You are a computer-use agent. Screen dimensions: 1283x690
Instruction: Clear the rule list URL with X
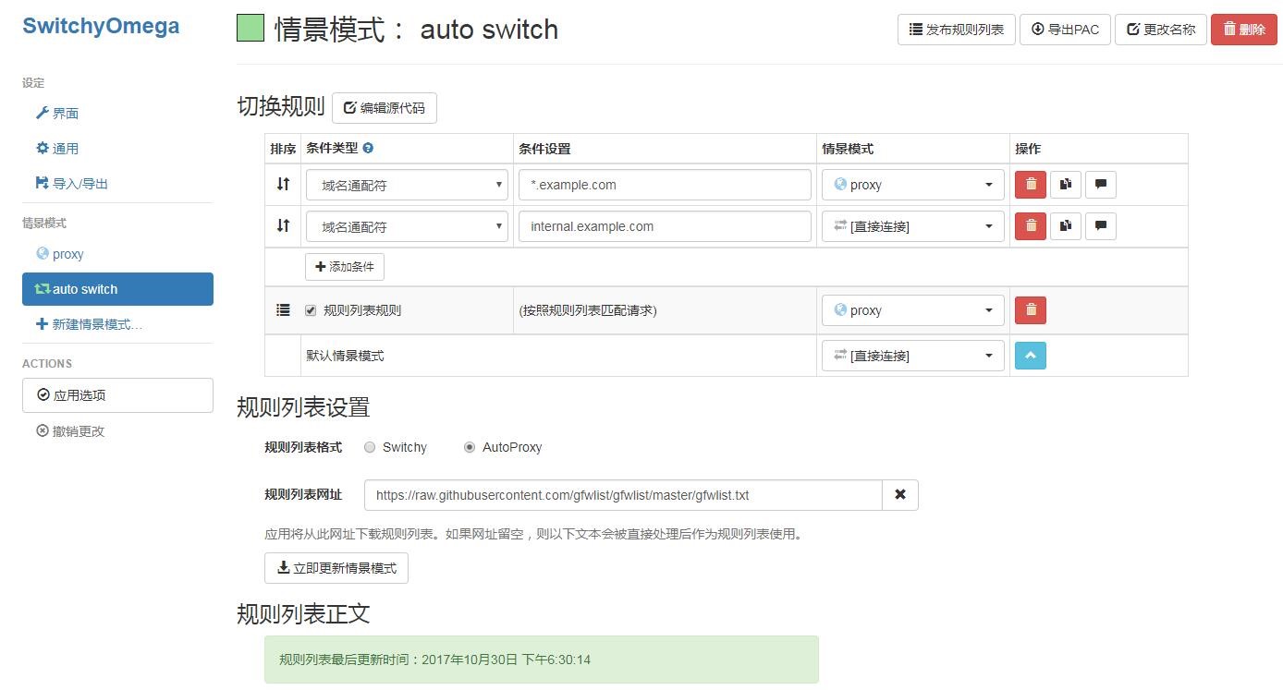tap(900, 495)
